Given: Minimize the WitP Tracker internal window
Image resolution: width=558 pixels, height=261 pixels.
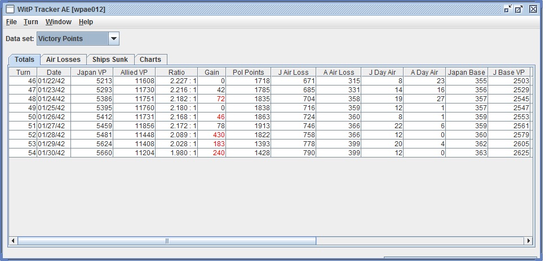Looking at the screenshot, I should [508, 9].
